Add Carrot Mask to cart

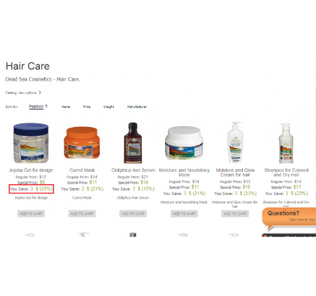(x=82, y=214)
